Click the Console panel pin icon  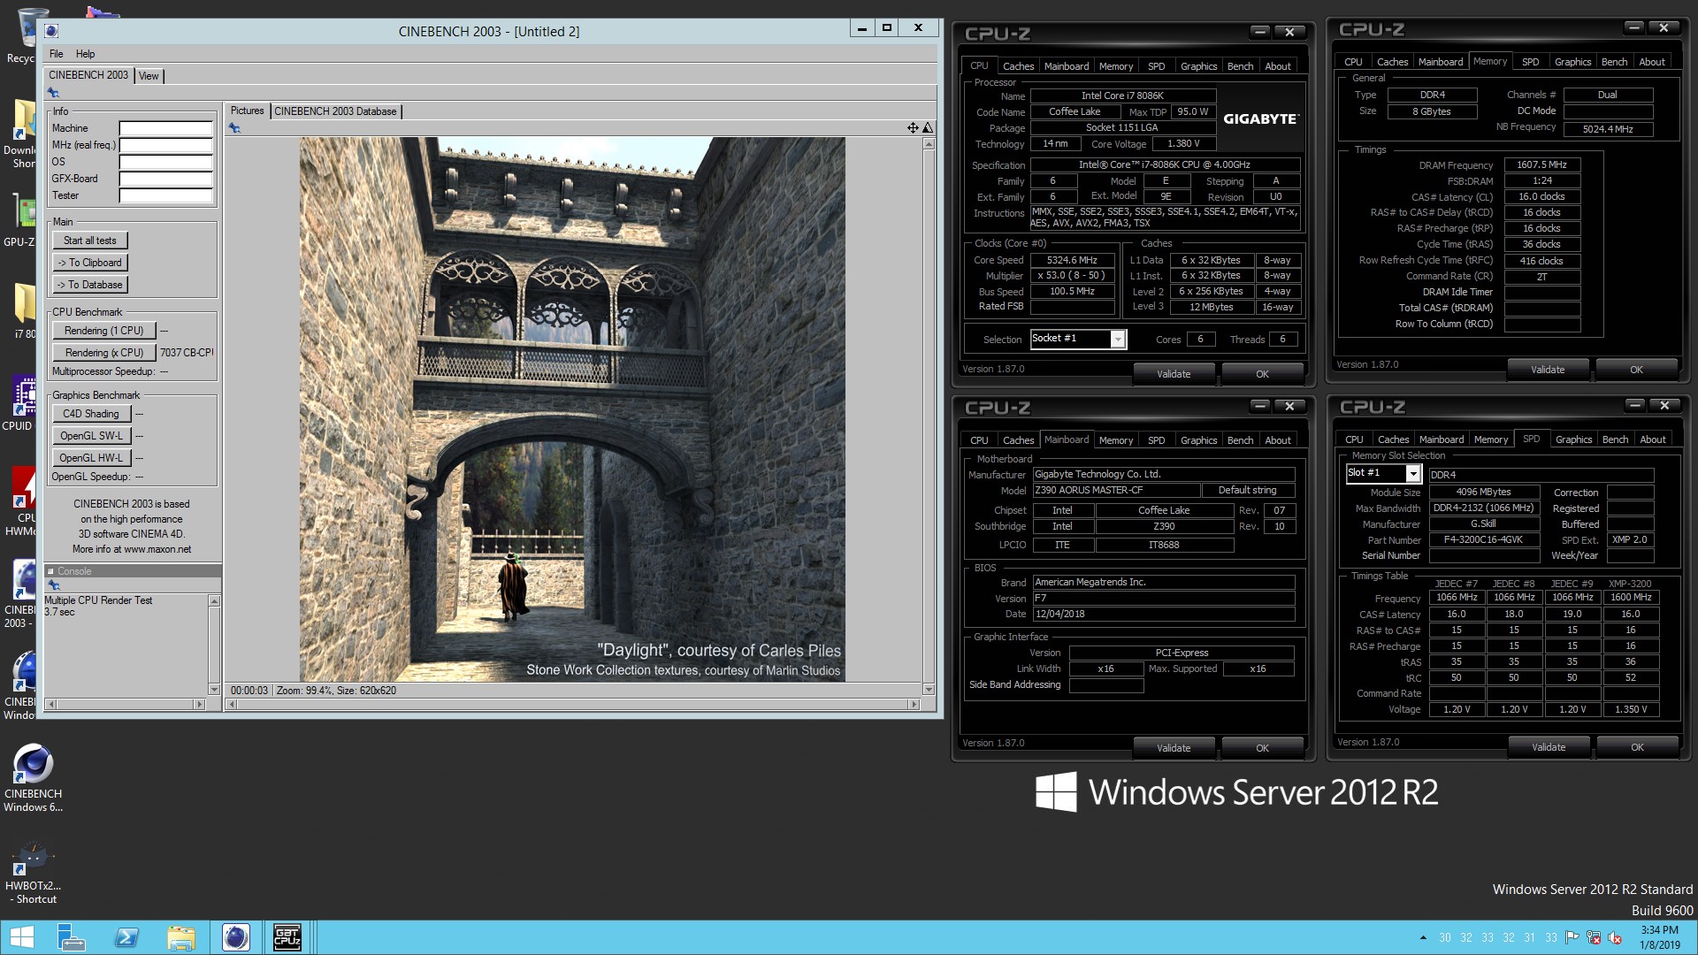pyautogui.click(x=53, y=585)
